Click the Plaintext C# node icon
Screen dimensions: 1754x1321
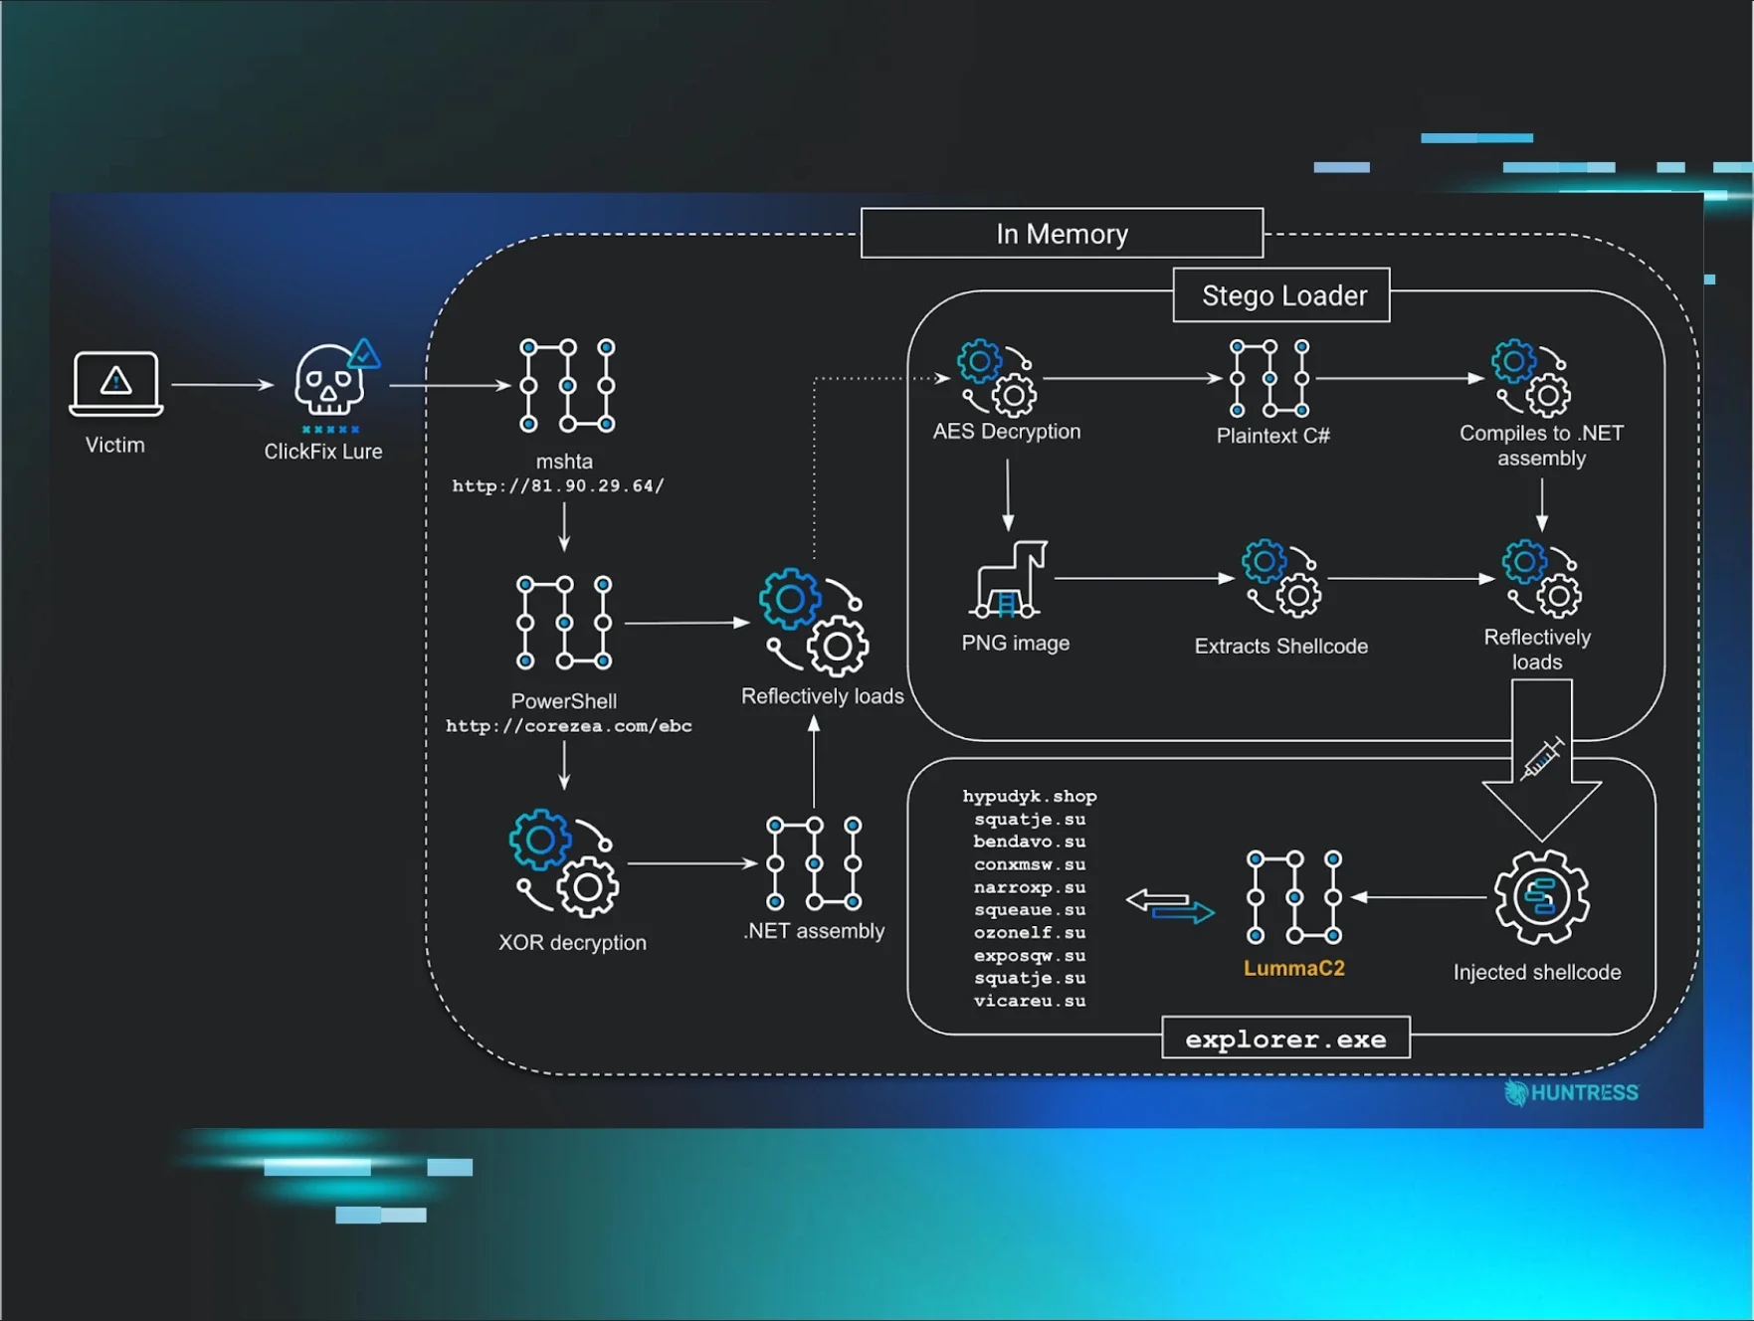point(1268,378)
